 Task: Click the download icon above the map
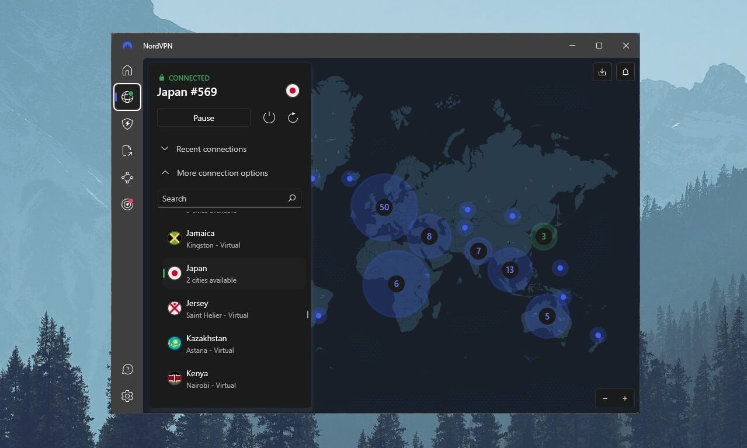(602, 72)
